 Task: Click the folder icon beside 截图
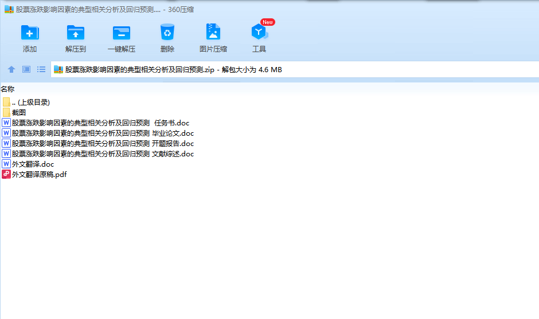point(6,113)
